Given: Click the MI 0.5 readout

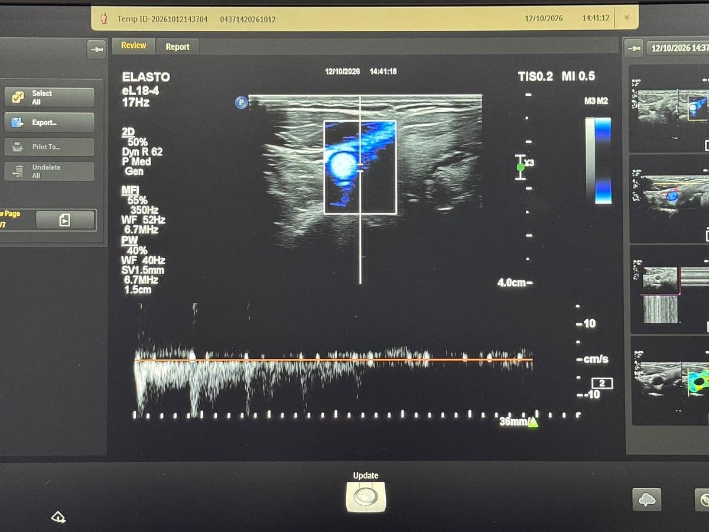Looking at the screenshot, I should click(578, 76).
